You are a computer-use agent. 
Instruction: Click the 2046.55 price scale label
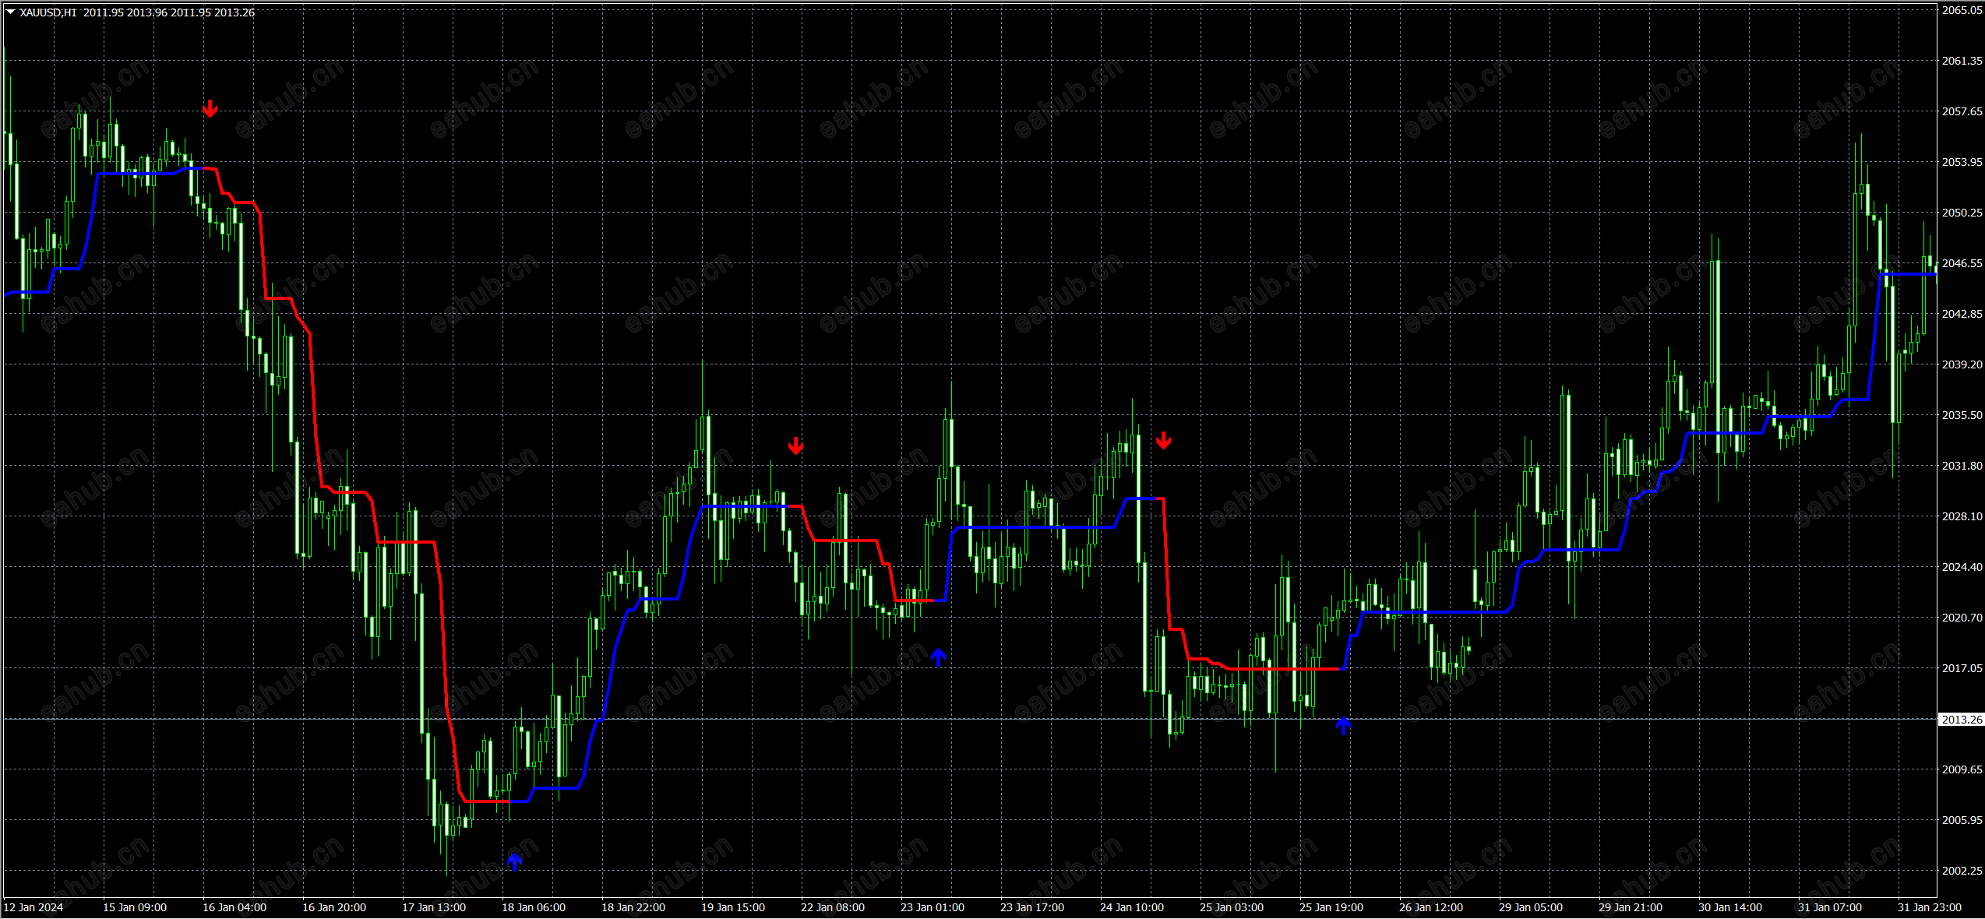tap(1961, 263)
